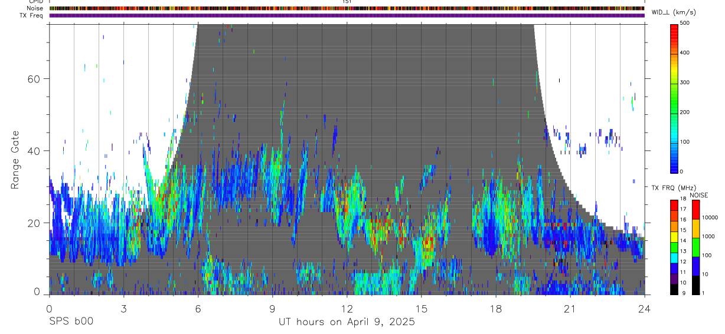Viewport: 725px width, 334px height.
Task: Click the 12 tick on the UT hours axis
Action: point(347,308)
